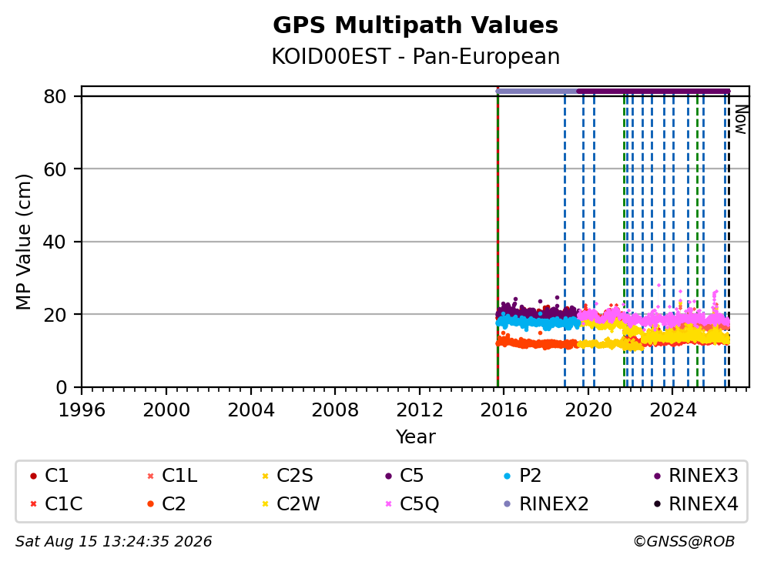Viewport: 764px width, 565px height.
Task: Click the C5Q pink legend entry
Action: point(412,504)
